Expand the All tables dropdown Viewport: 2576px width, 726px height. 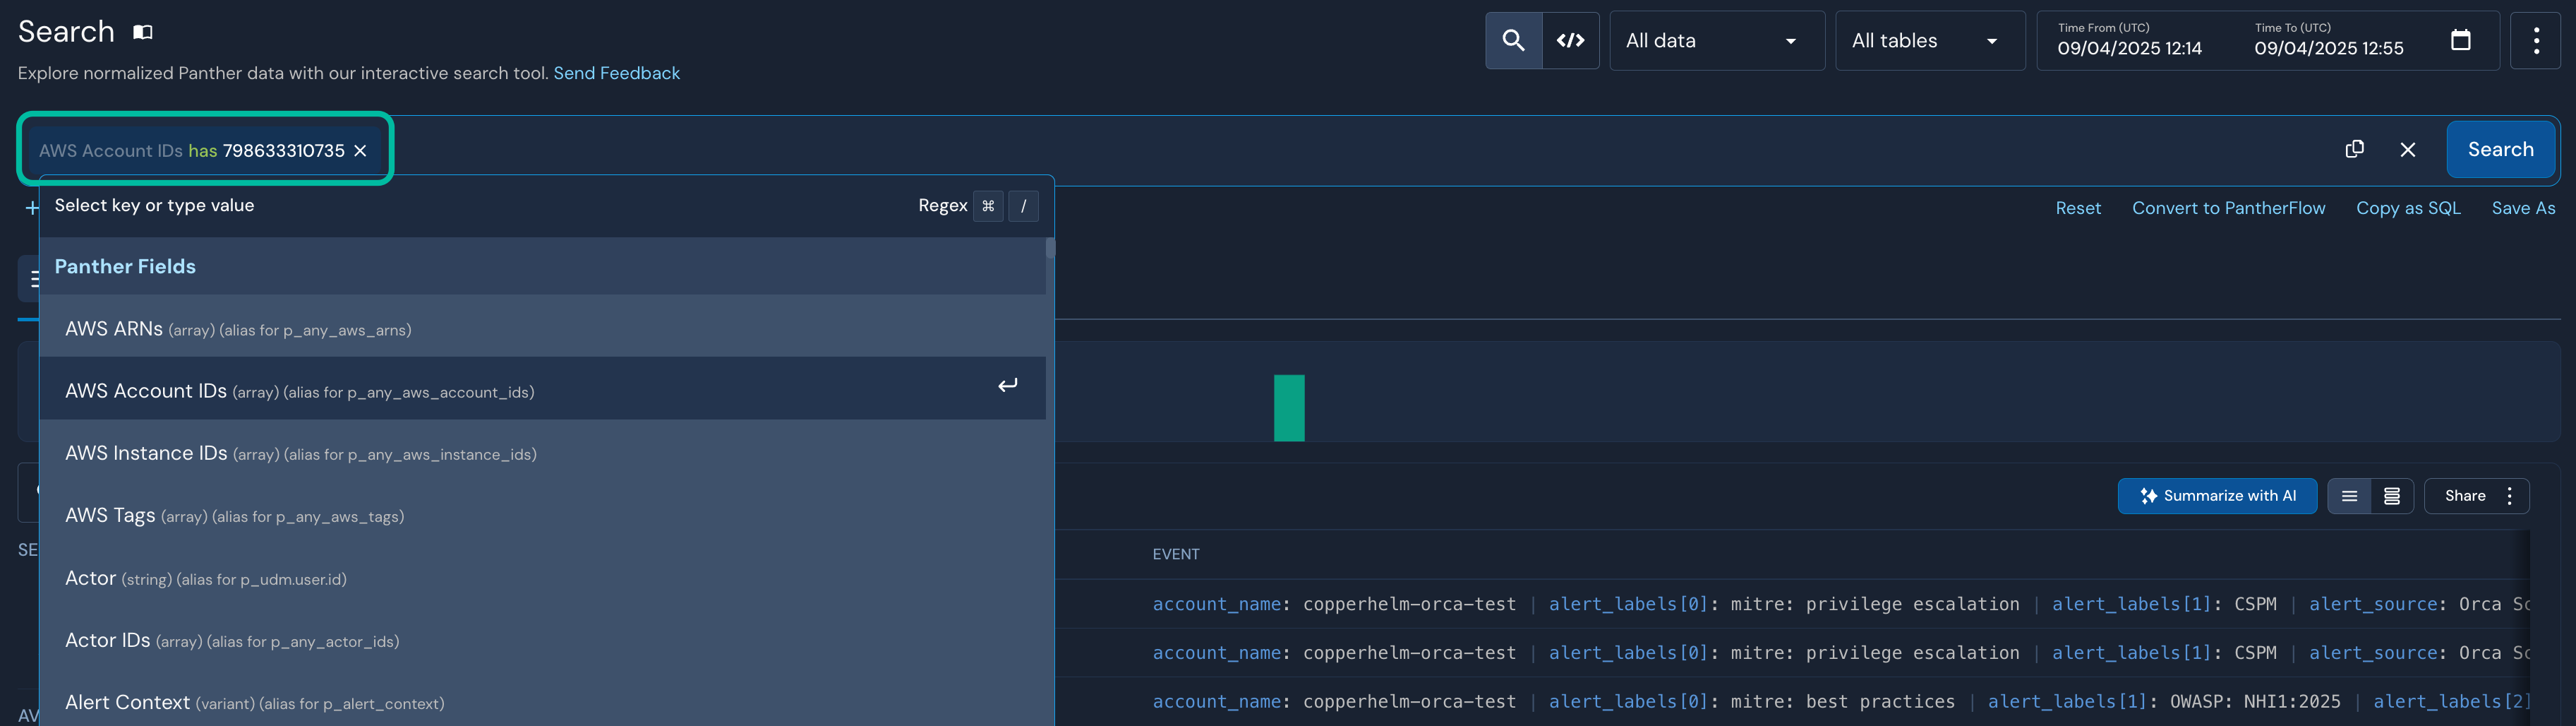(x=1929, y=40)
